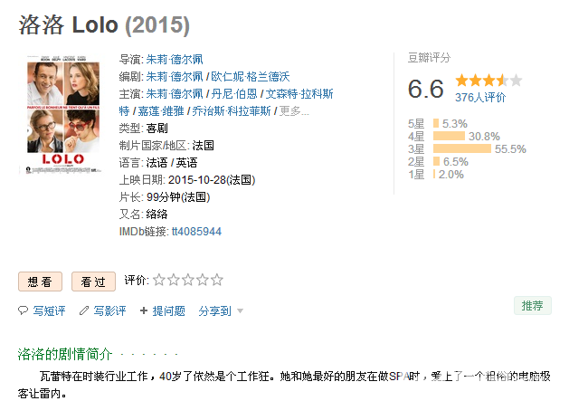
Task: Click the 3星 rating bar at 55.5%
Action: tap(462, 149)
